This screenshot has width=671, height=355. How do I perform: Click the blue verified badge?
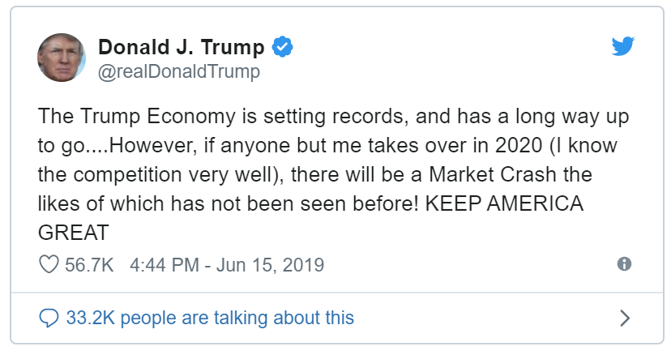coord(282,47)
